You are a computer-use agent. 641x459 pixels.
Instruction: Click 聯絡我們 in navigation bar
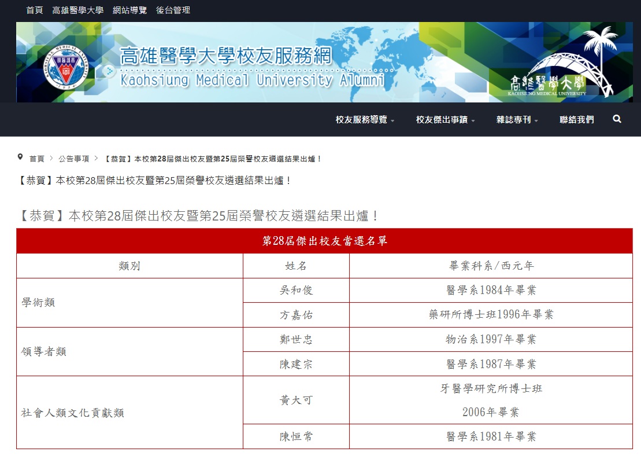(x=576, y=120)
